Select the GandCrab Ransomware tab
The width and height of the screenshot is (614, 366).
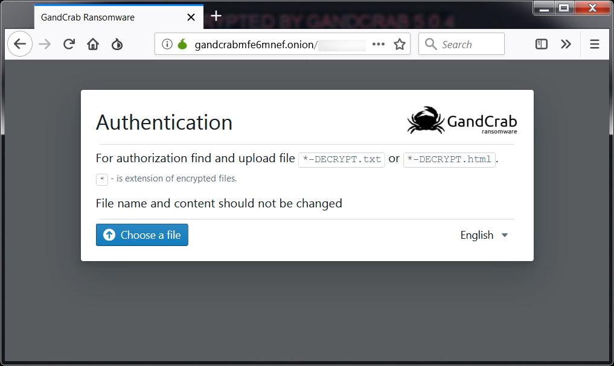click(119, 17)
